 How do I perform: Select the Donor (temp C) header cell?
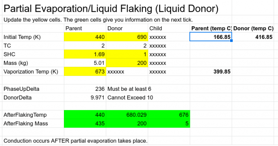click(x=253, y=28)
